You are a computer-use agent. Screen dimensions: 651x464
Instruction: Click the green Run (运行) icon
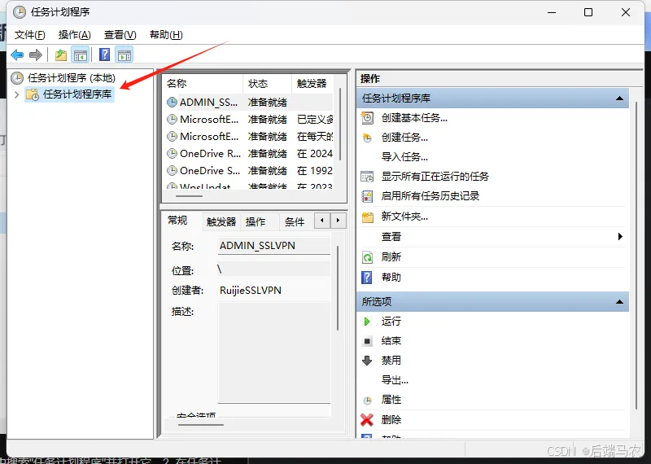click(x=367, y=322)
